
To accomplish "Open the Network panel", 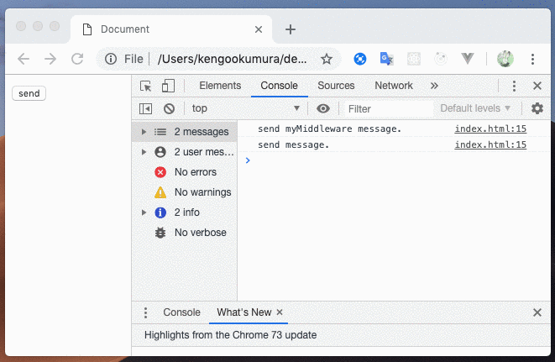I will [x=394, y=86].
